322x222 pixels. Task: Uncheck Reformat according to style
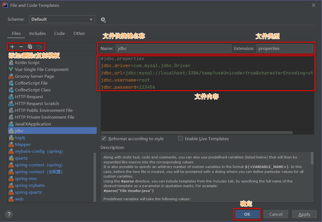(104, 139)
